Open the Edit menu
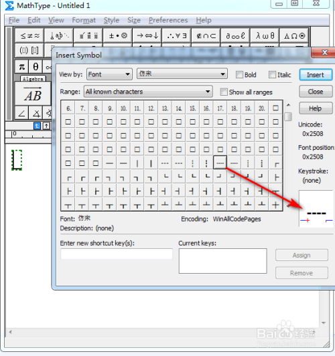Viewport: 335px width, 356px height. click(34, 20)
